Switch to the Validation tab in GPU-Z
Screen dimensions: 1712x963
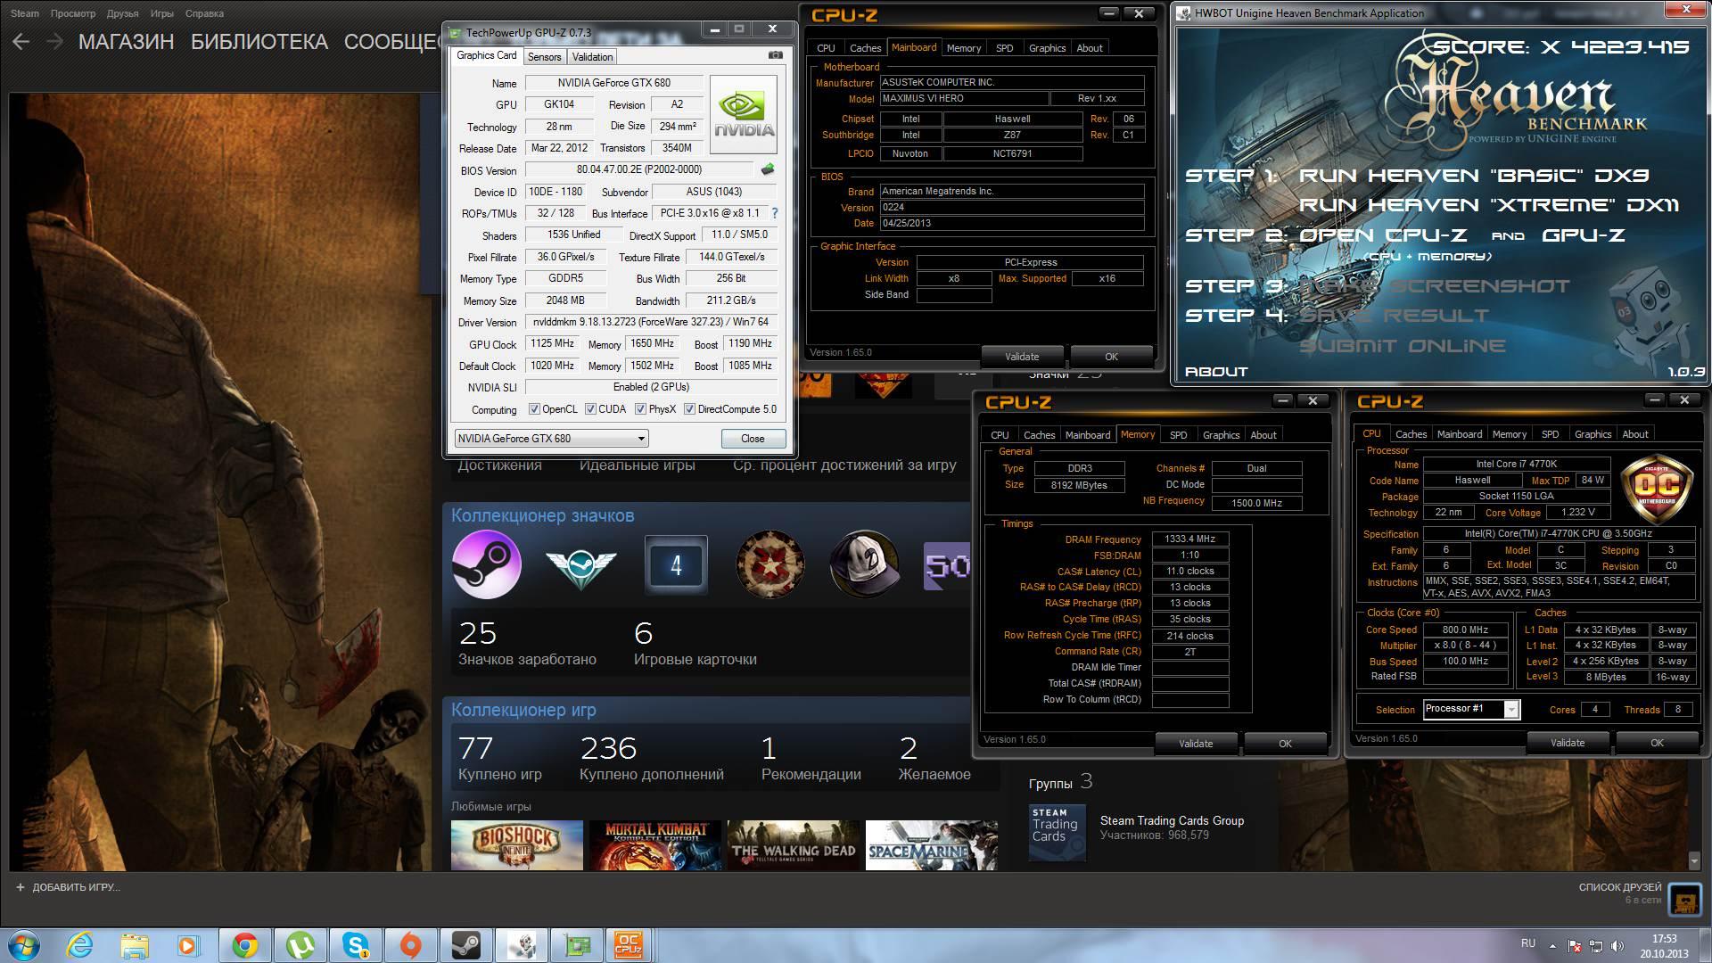(x=592, y=56)
